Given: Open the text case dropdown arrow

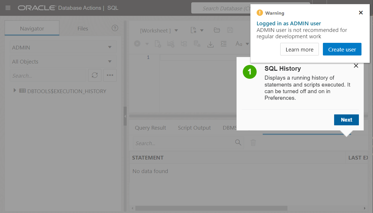Looking at the screenshot, I should point(247,44).
